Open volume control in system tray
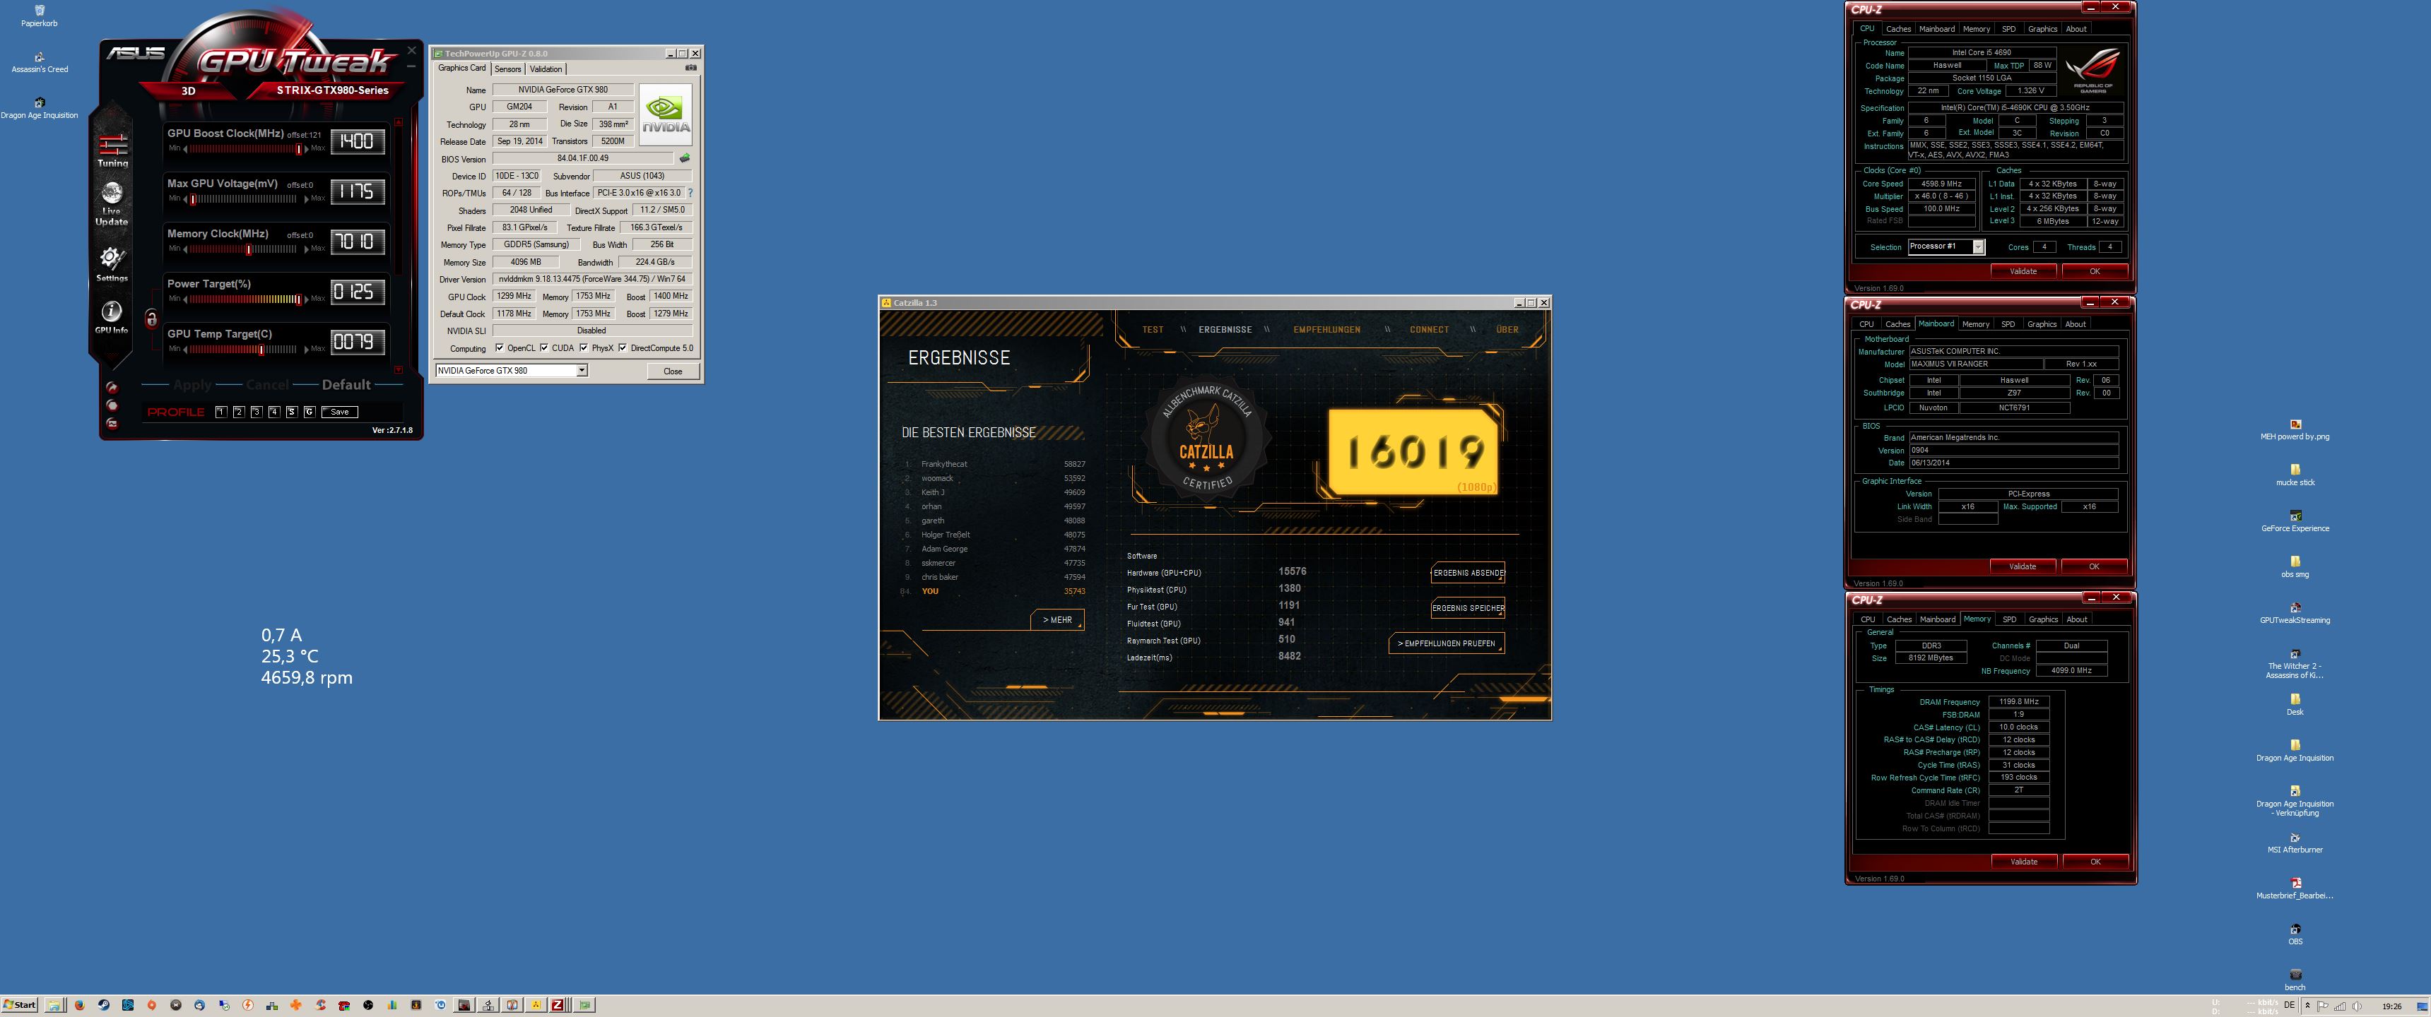 tap(2358, 1006)
